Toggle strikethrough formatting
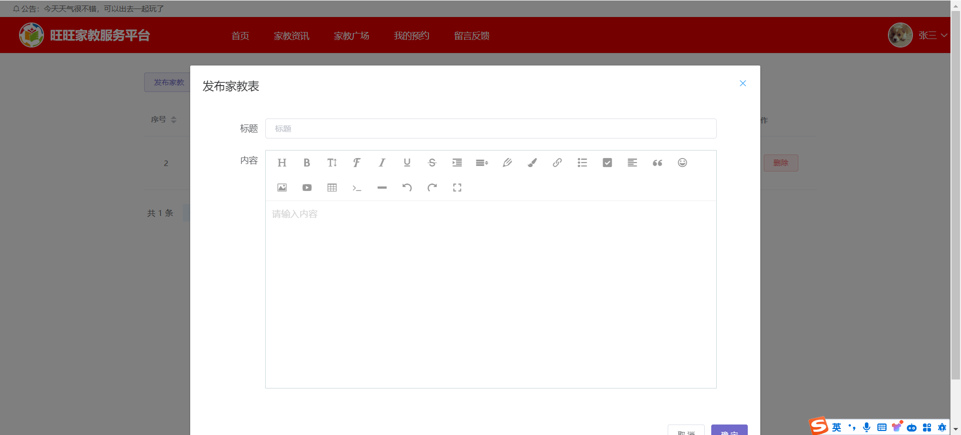Image resolution: width=961 pixels, height=435 pixels. [432, 162]
